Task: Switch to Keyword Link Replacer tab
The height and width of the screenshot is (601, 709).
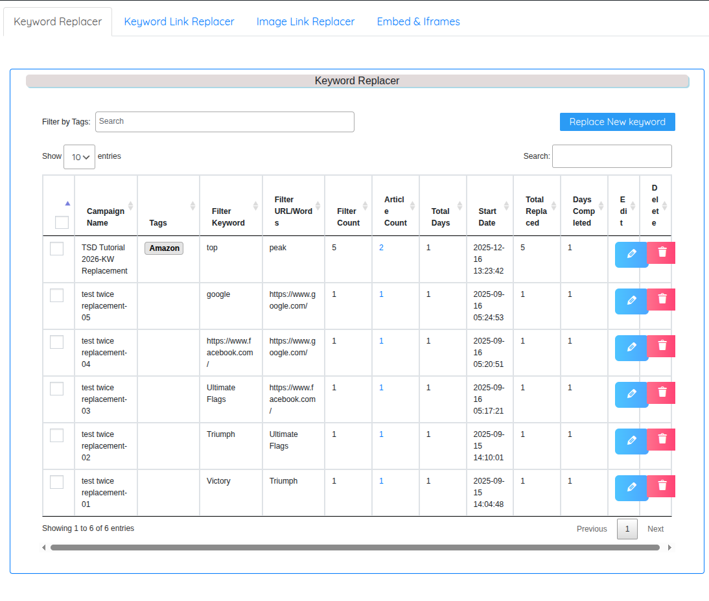Action: [179, 21]
